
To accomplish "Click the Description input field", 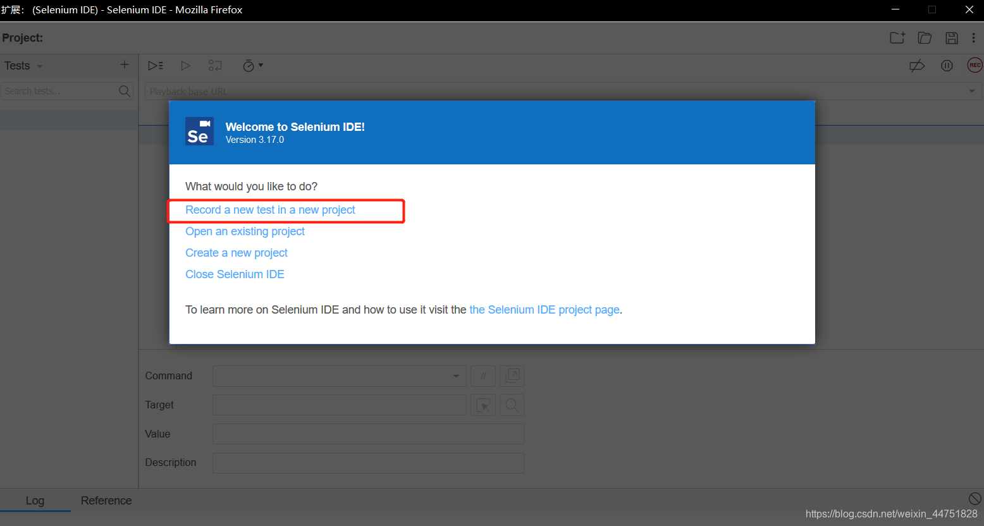I will tap(368, 463).
